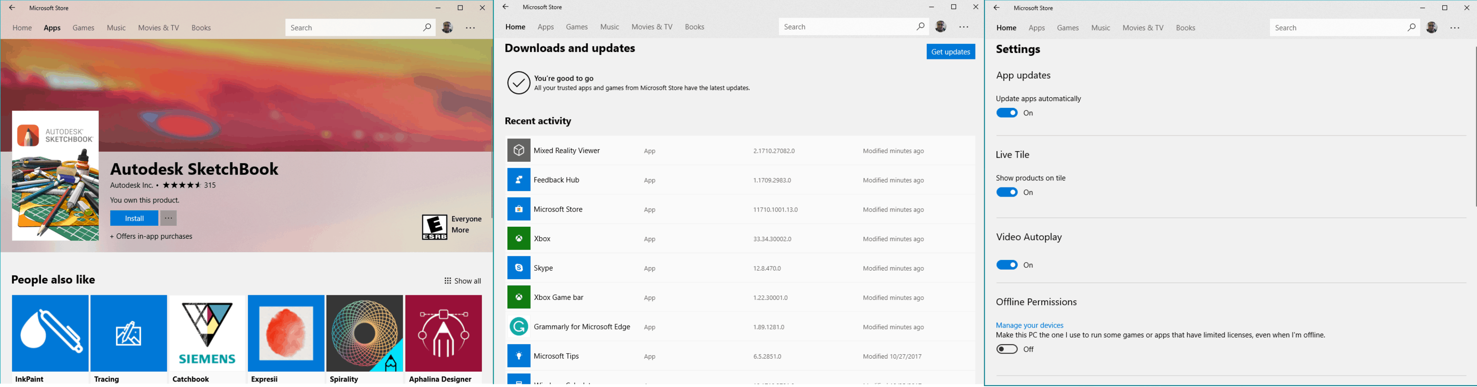Open Music tab in Downloads window
Screen dimensions: 1477x387
coord(609,26)
